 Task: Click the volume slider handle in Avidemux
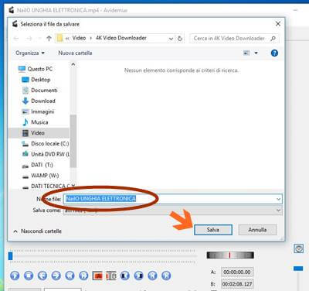click(x=298, y=269)
